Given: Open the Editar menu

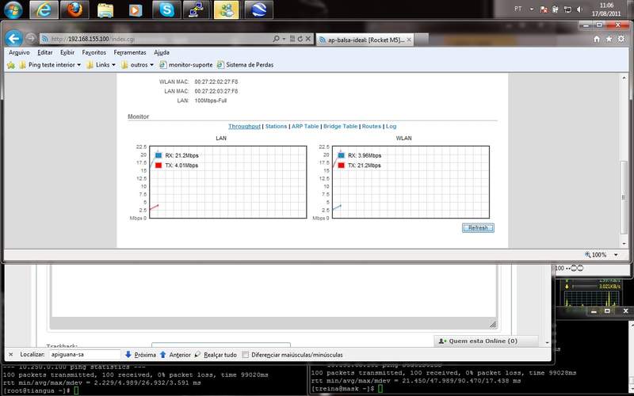Looking at the screenshot, I should pyautogui.click(x=45, y=52).
